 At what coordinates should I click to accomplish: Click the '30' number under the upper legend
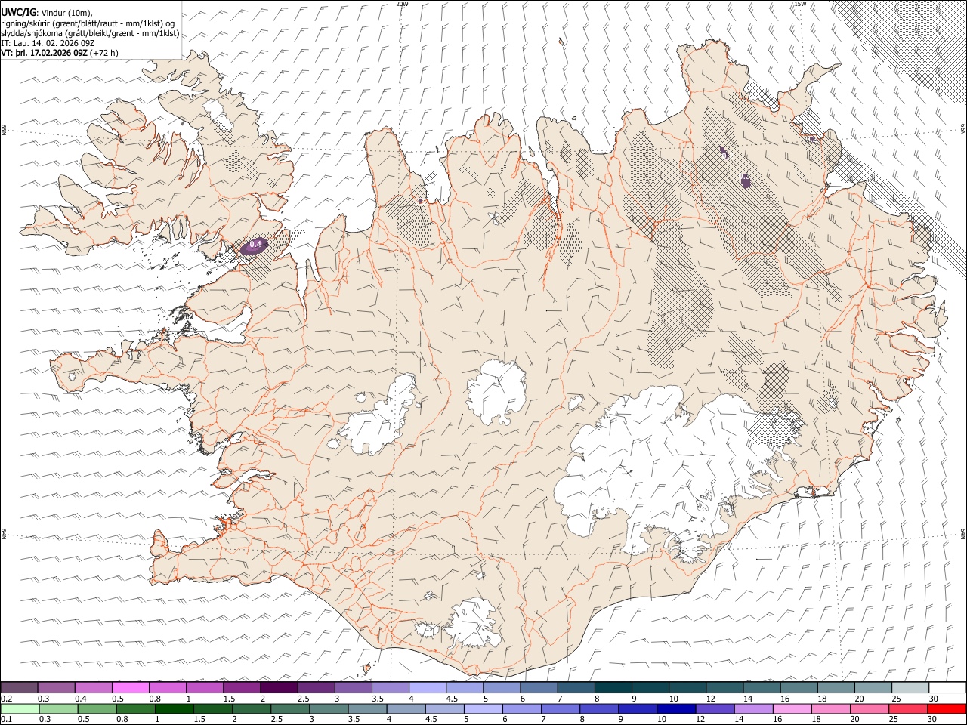tap(933, 699)
